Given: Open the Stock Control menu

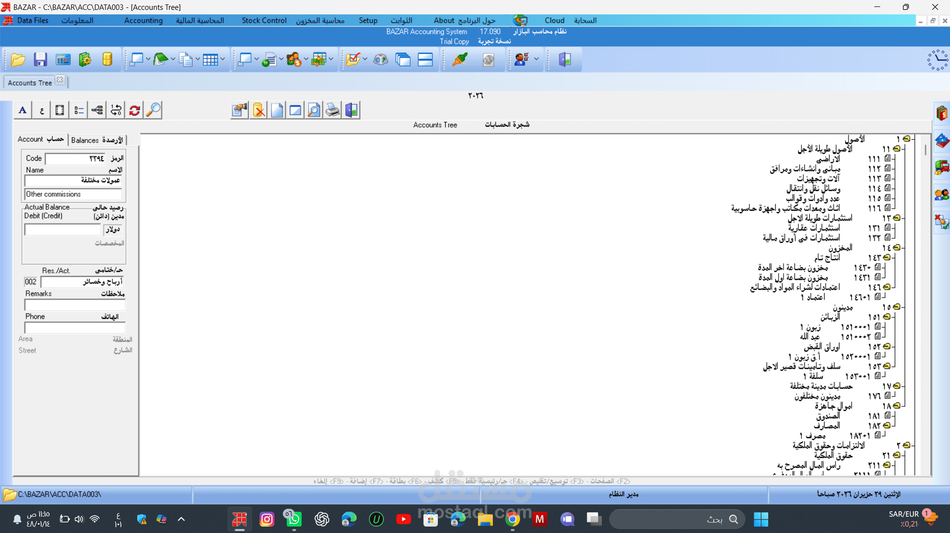Looking at the screenshot, I should [x=264, y=20].
